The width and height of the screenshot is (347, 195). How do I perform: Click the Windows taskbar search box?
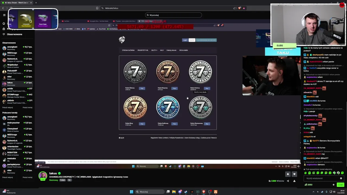(150, 192)
